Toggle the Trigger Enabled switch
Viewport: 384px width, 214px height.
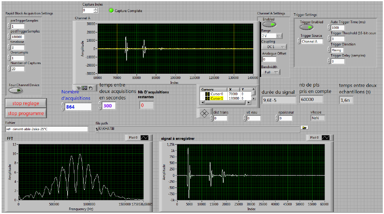pos(306,27)
